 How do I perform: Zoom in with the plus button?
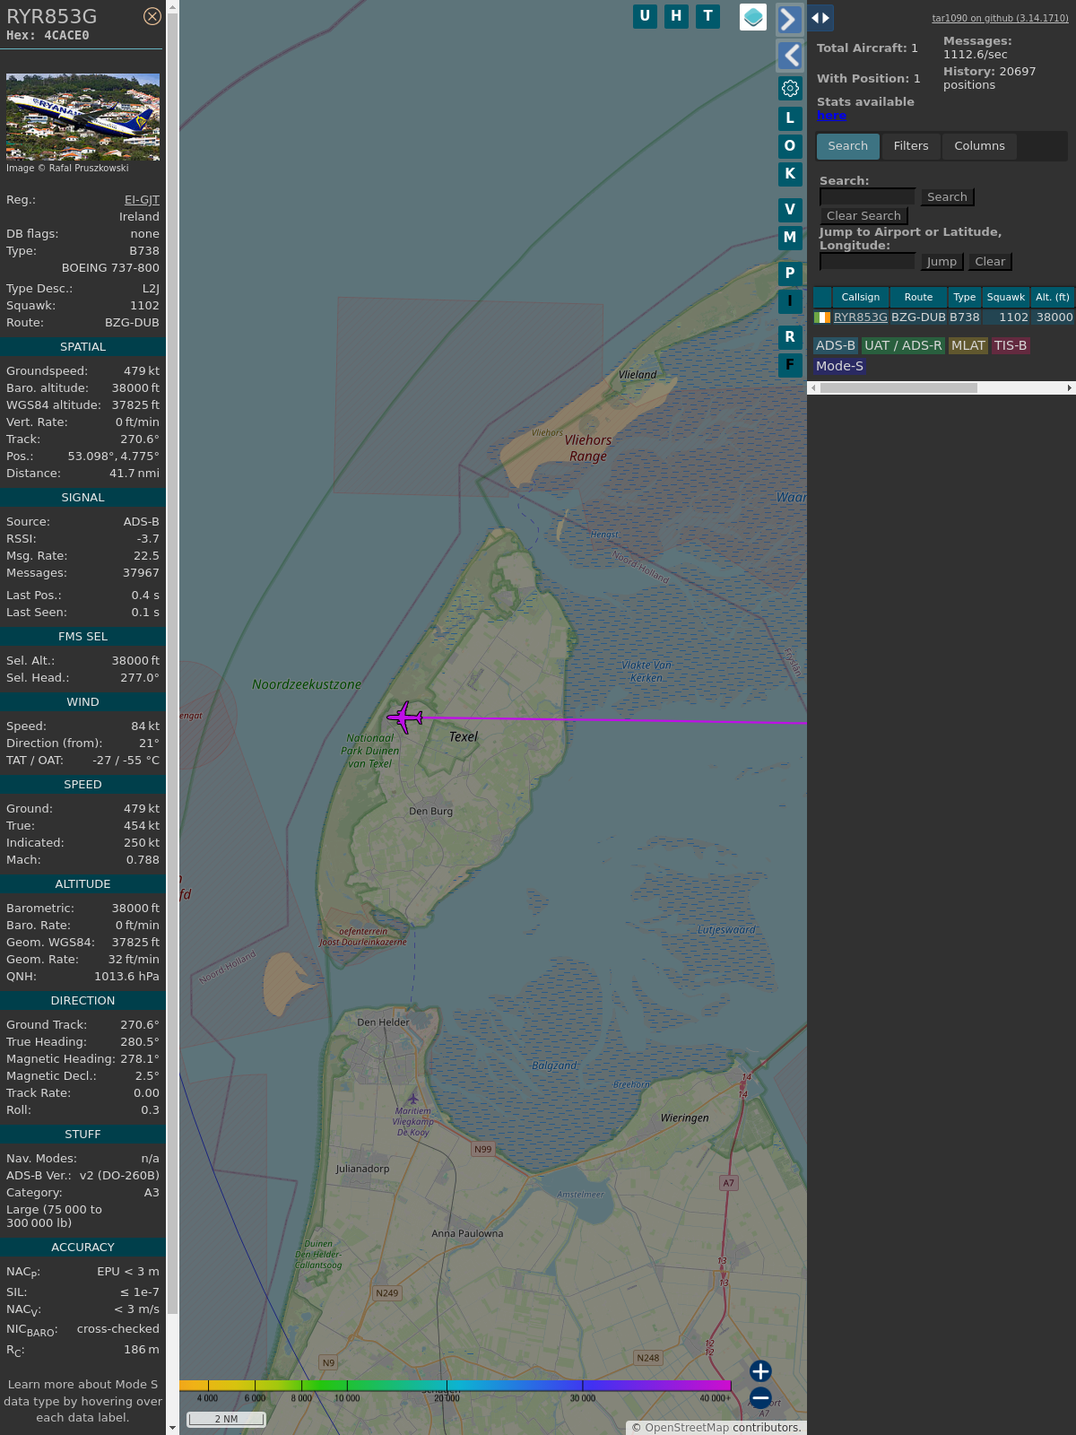coord(760,1371)
